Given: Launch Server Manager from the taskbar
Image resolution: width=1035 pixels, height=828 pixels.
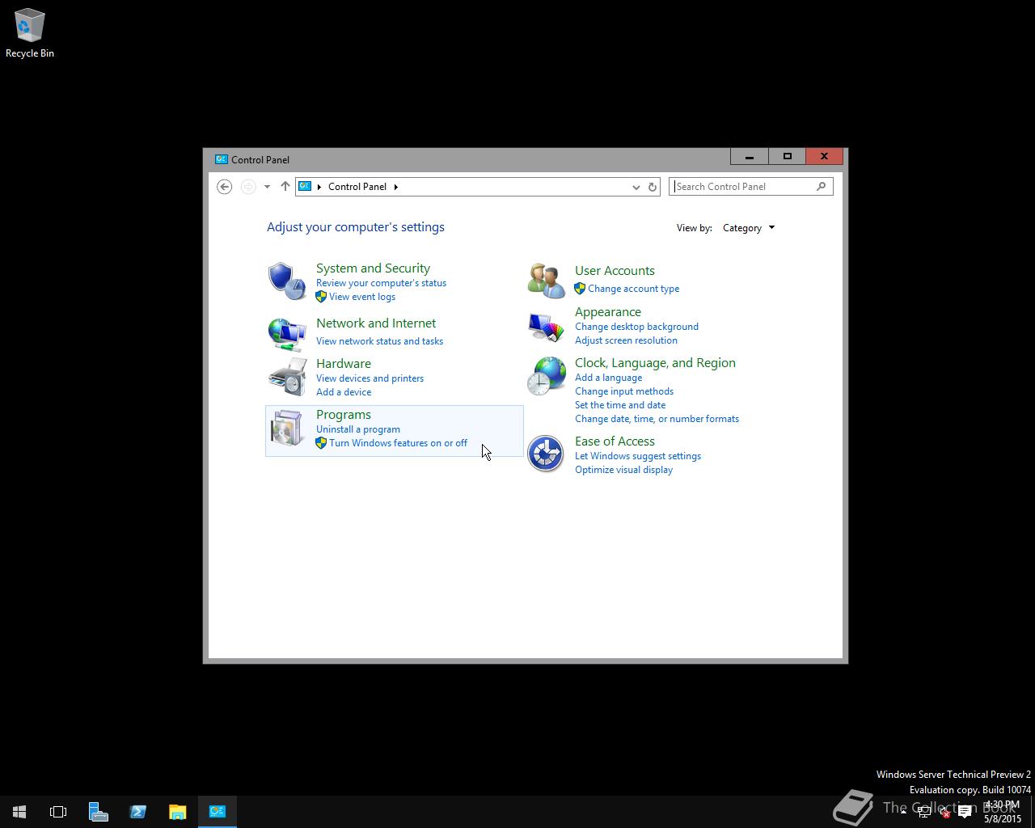Looking at the screenshot, I should coord(98,812).
